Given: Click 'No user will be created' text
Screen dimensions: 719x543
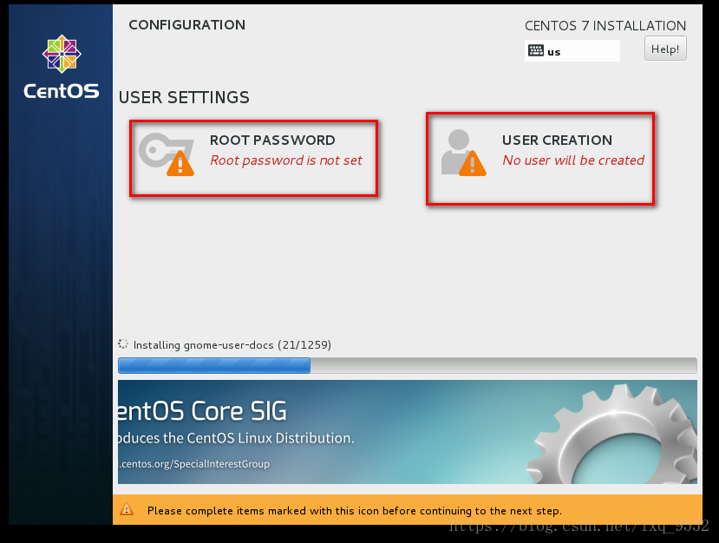Looking at the screenshot, I should pyautogui.click(x=573, y=160).
